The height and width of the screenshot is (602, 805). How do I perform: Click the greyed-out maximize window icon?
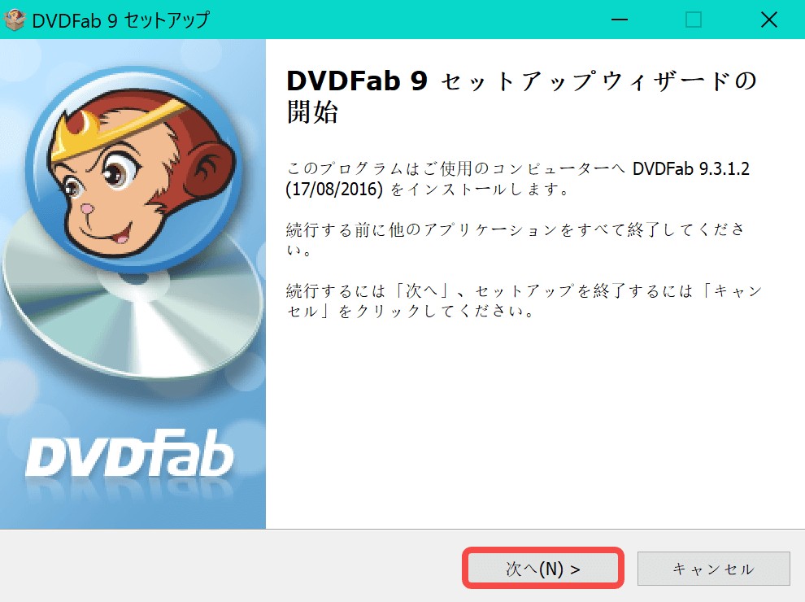[694, 20]
